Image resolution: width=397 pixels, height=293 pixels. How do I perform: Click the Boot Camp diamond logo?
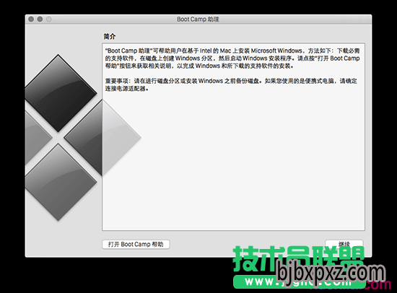click(x=83, y=138)
